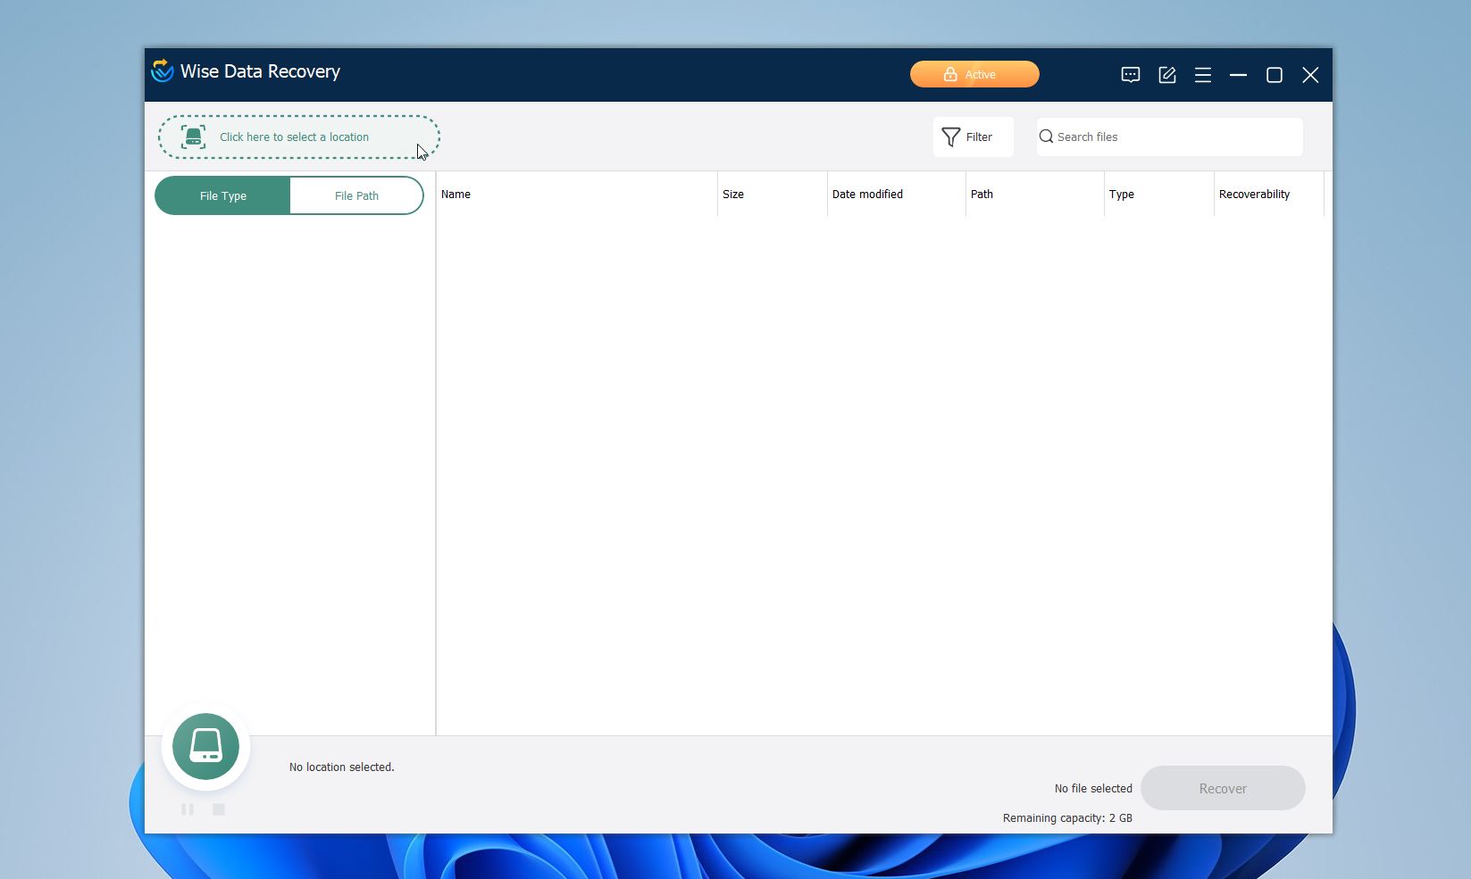Open the Filter options panel
This screenshot has width=1471, height=879.
click(x=973, y=137)
